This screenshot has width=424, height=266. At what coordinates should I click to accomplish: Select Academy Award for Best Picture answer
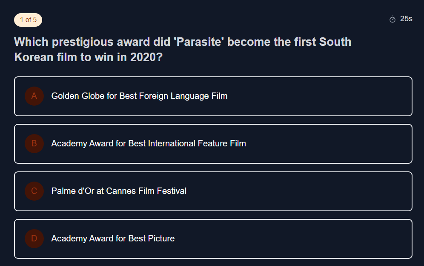pyautogui.click(x=113, y=239)
